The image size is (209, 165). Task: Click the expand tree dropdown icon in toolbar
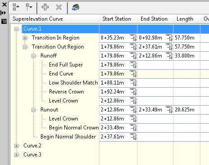tap(29, 7)
